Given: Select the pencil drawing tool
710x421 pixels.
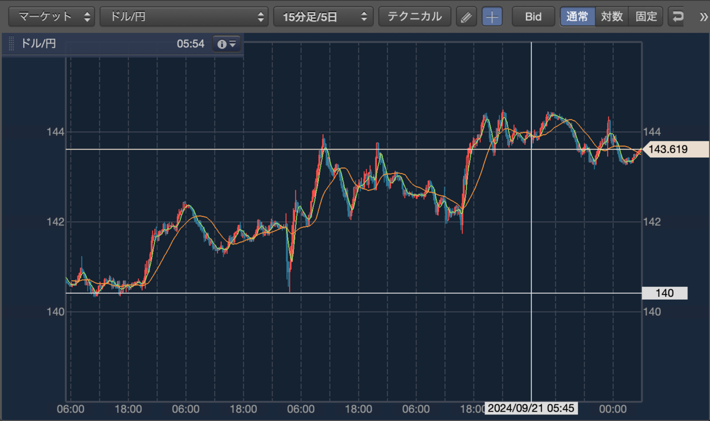Looking at the screenshot, I should point(467,17).
